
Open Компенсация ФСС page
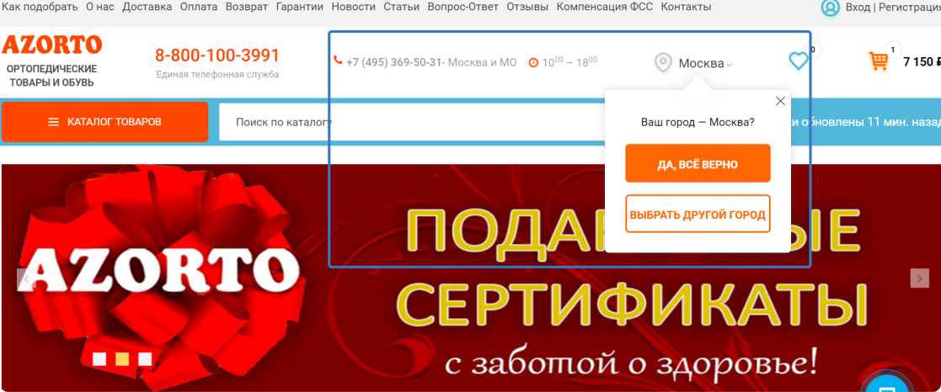tap(605, 8)
